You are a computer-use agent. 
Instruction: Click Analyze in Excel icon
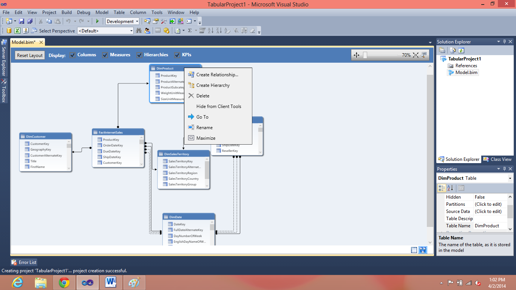(17, 31)
